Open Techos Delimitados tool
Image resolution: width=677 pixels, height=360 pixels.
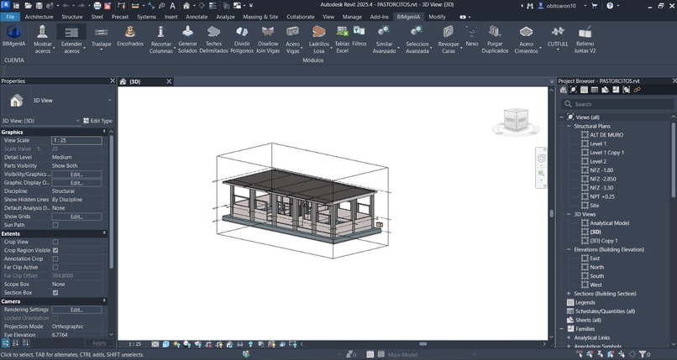click(x=213, y=39)
